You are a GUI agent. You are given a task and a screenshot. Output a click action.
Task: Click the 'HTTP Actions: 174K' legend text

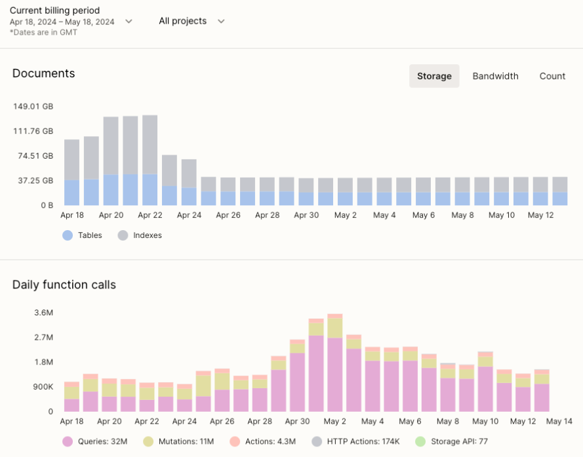(363, 441)
